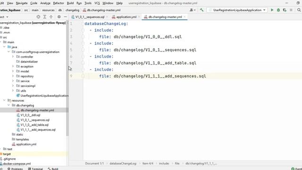Viewport: 302px width, 170px height.
Task: Collapse the main folder
Action: point(1,42)
